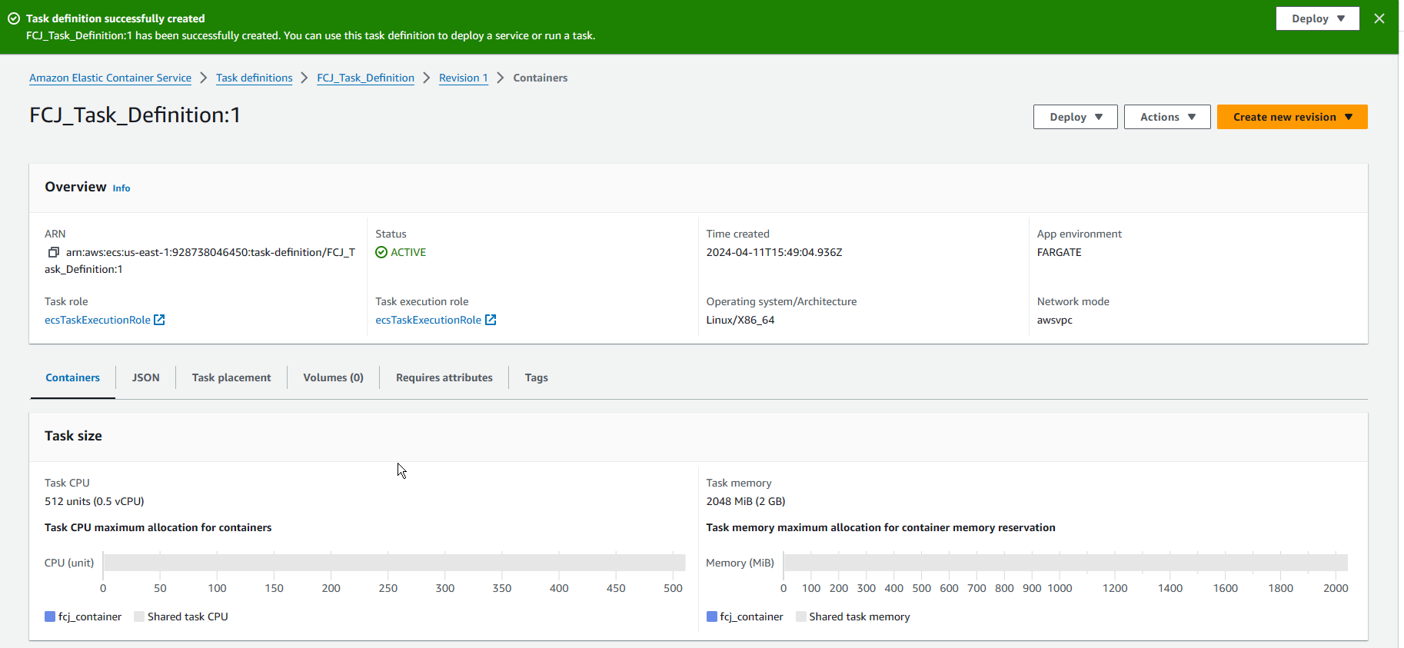Open the Create new revision dropdown
The image size is (1404, 648).
click(x=1292, y=117)
